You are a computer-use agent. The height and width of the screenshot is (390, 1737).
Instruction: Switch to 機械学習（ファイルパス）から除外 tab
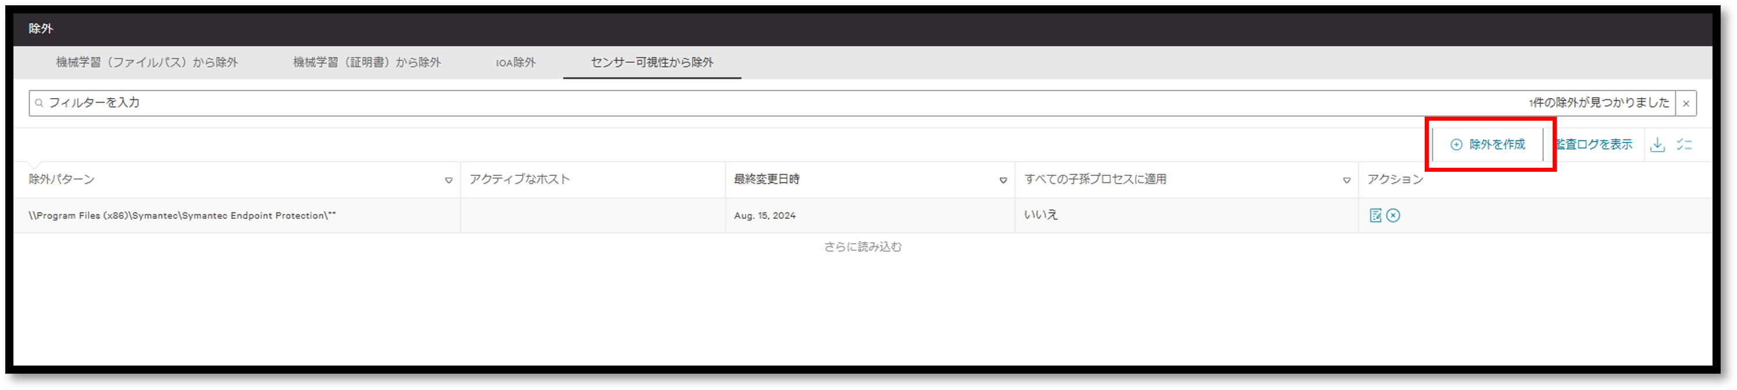147,63
